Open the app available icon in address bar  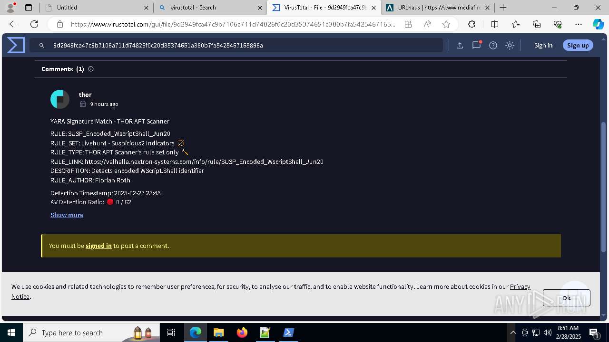(x=408, y=24)
